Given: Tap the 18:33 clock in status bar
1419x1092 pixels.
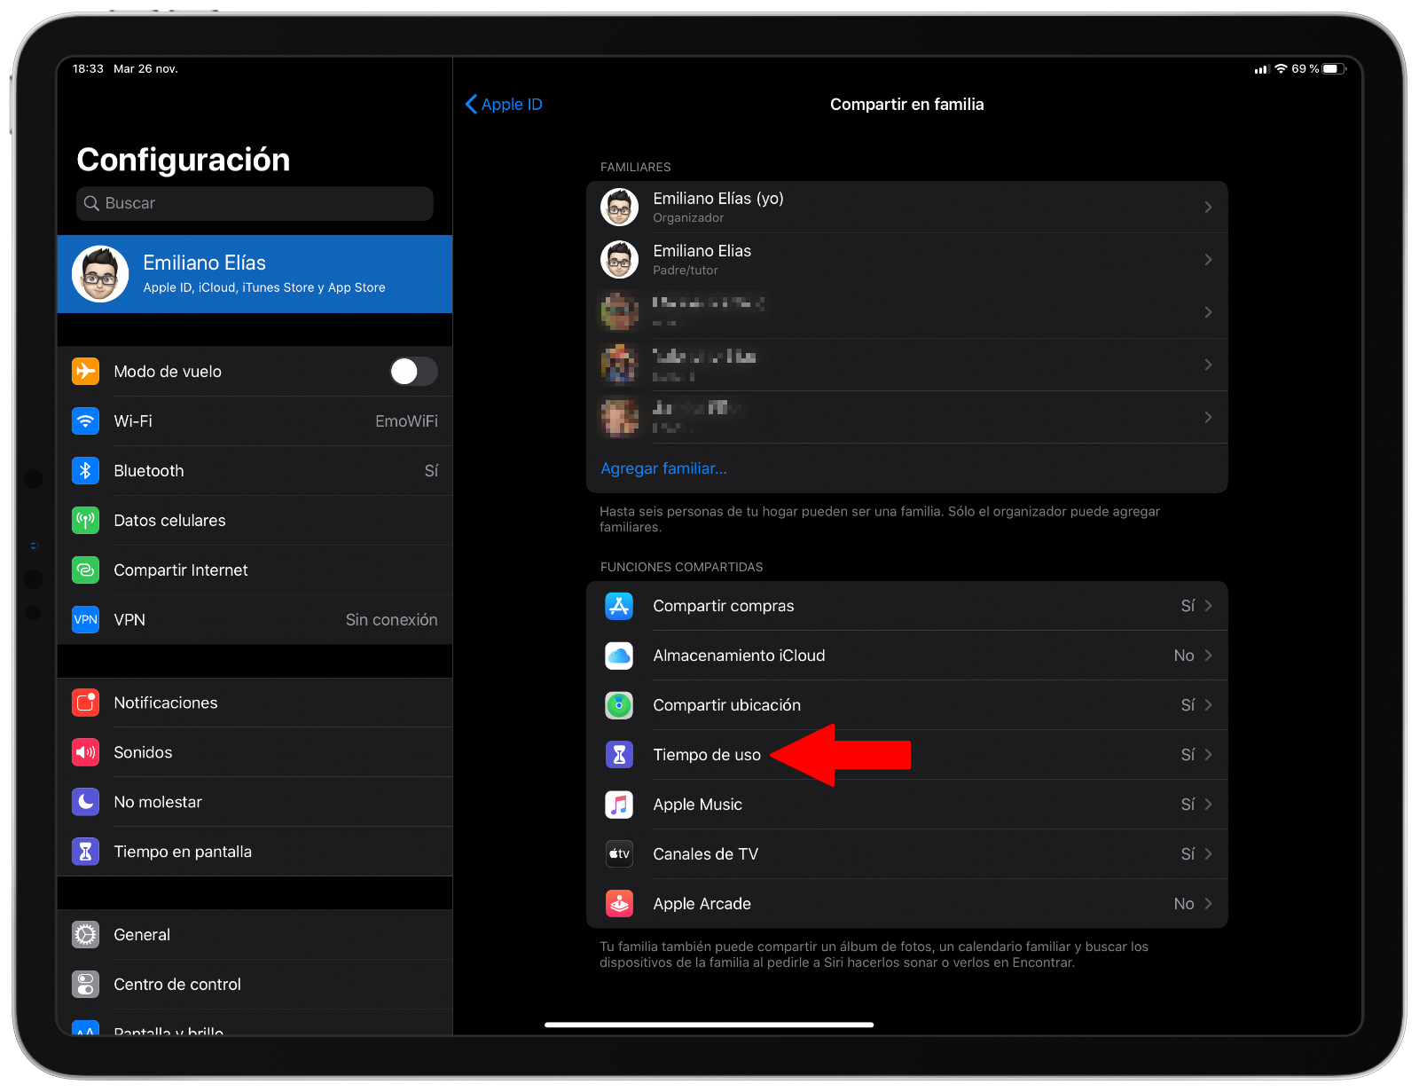Looking at the screenshot, I should [88, 68].
